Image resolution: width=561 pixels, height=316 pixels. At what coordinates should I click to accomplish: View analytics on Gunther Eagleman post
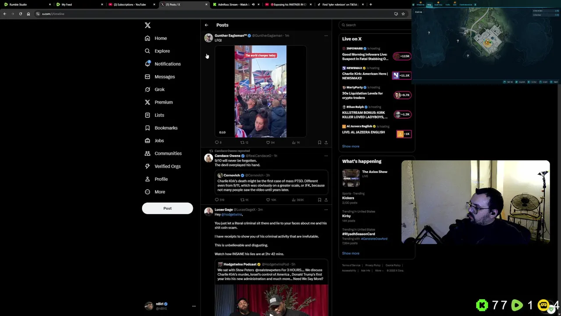(296, 143)
